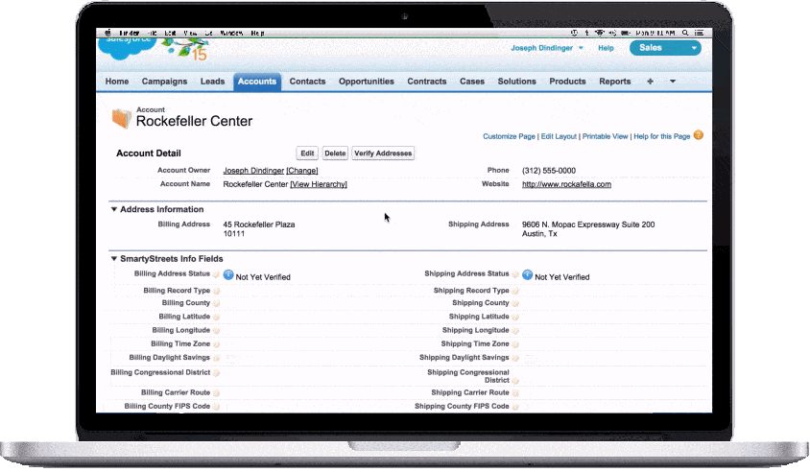Click help icon beside Billing Latitude
Image resolution: width=810 pixels, height=472 pixels.
[216, 318]
